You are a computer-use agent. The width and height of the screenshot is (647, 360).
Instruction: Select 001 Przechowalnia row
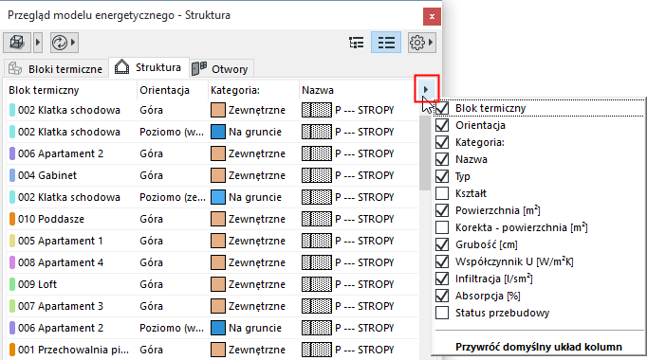coord(213,350)
